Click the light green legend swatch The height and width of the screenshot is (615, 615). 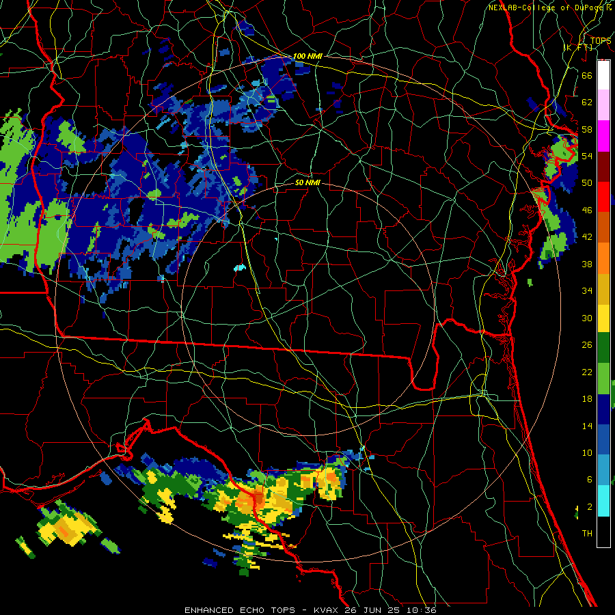click(x=603, y=379)
